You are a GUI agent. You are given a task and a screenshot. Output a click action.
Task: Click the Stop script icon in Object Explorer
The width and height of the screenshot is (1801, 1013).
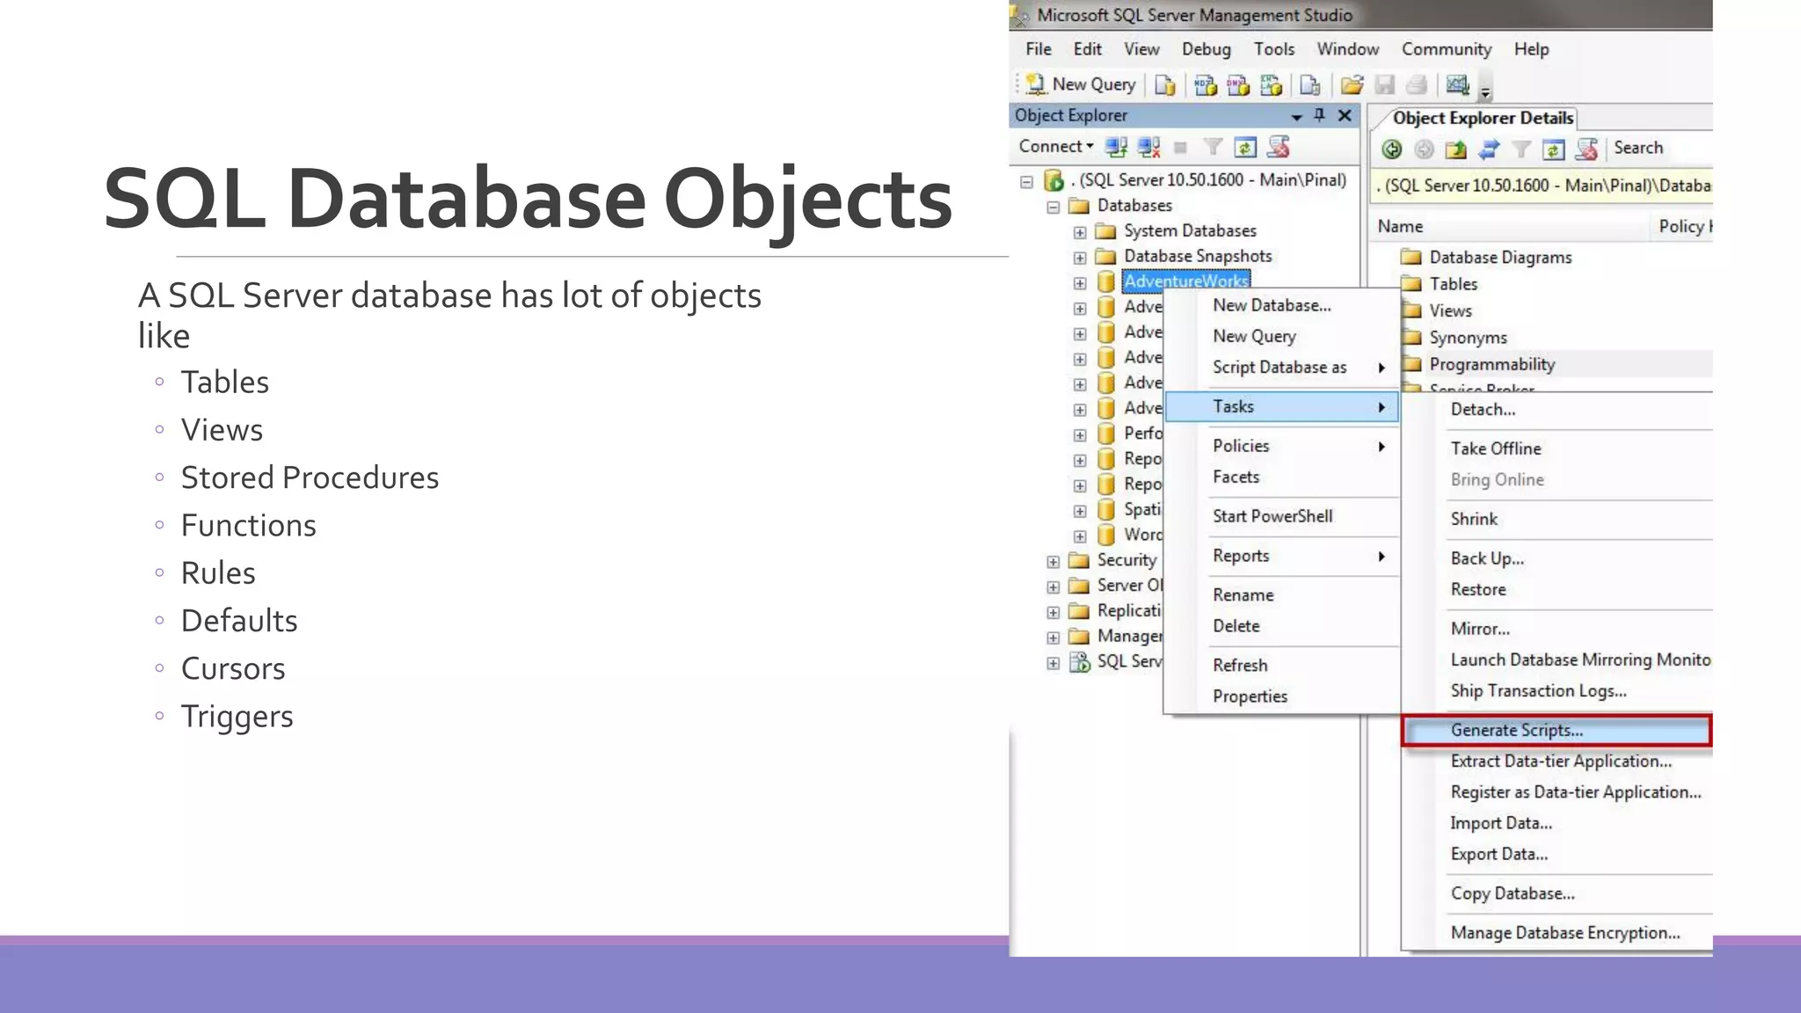(x=1279, y=148)
